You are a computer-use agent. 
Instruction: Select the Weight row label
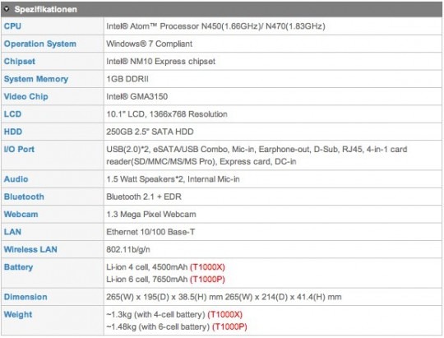[18, 315]
